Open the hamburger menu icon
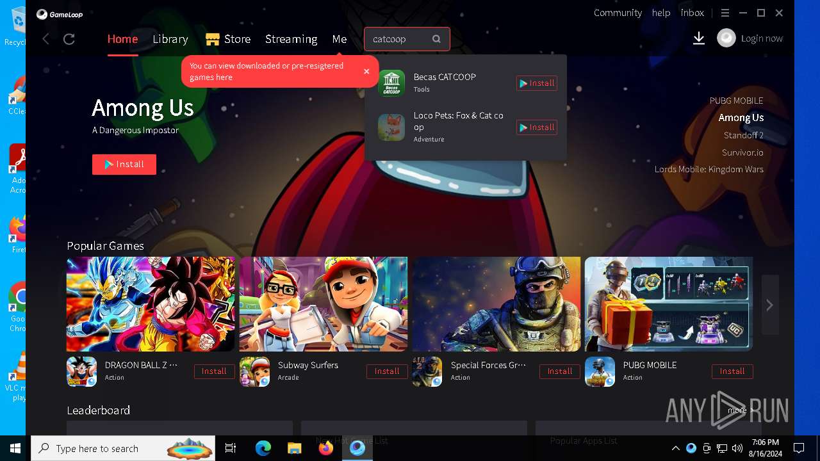820x461 pixels. click(x=725, y=13)
